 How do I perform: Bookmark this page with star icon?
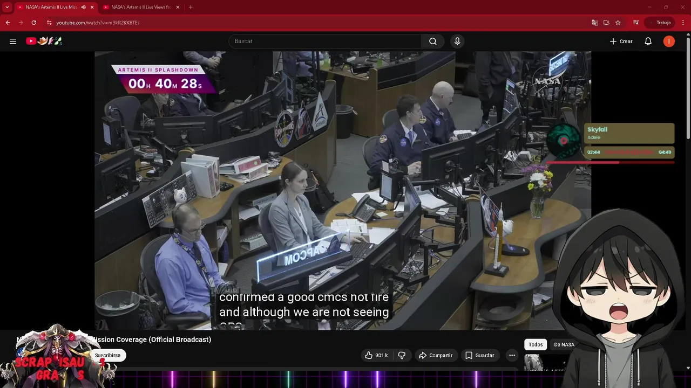(x=618, y=23)
